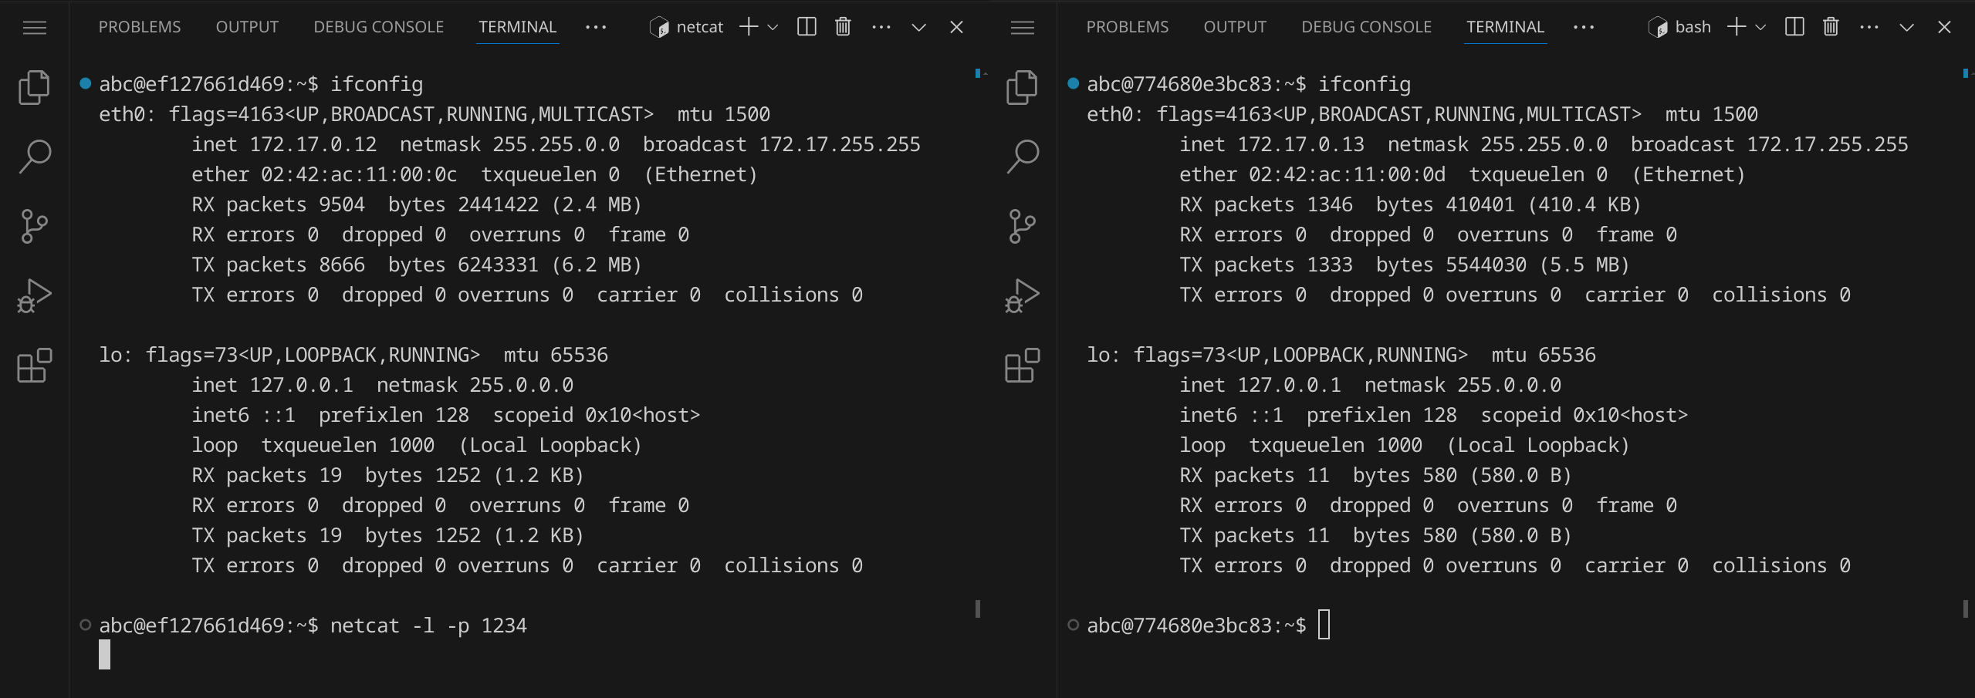Open Search in the left window's activity bar
This screenshot has width=1975, height=698.
(x=34, y=157)
